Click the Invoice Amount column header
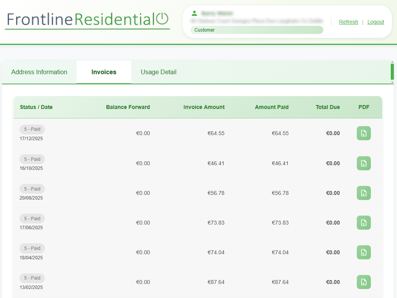This screenshot has height=298, width=397. tap(204, 107)
